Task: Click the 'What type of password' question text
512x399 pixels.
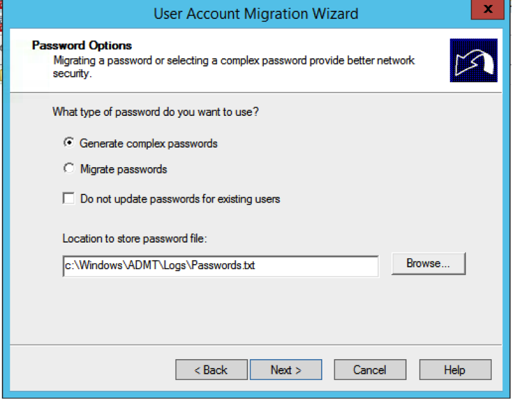Action: tap(155, 112)
